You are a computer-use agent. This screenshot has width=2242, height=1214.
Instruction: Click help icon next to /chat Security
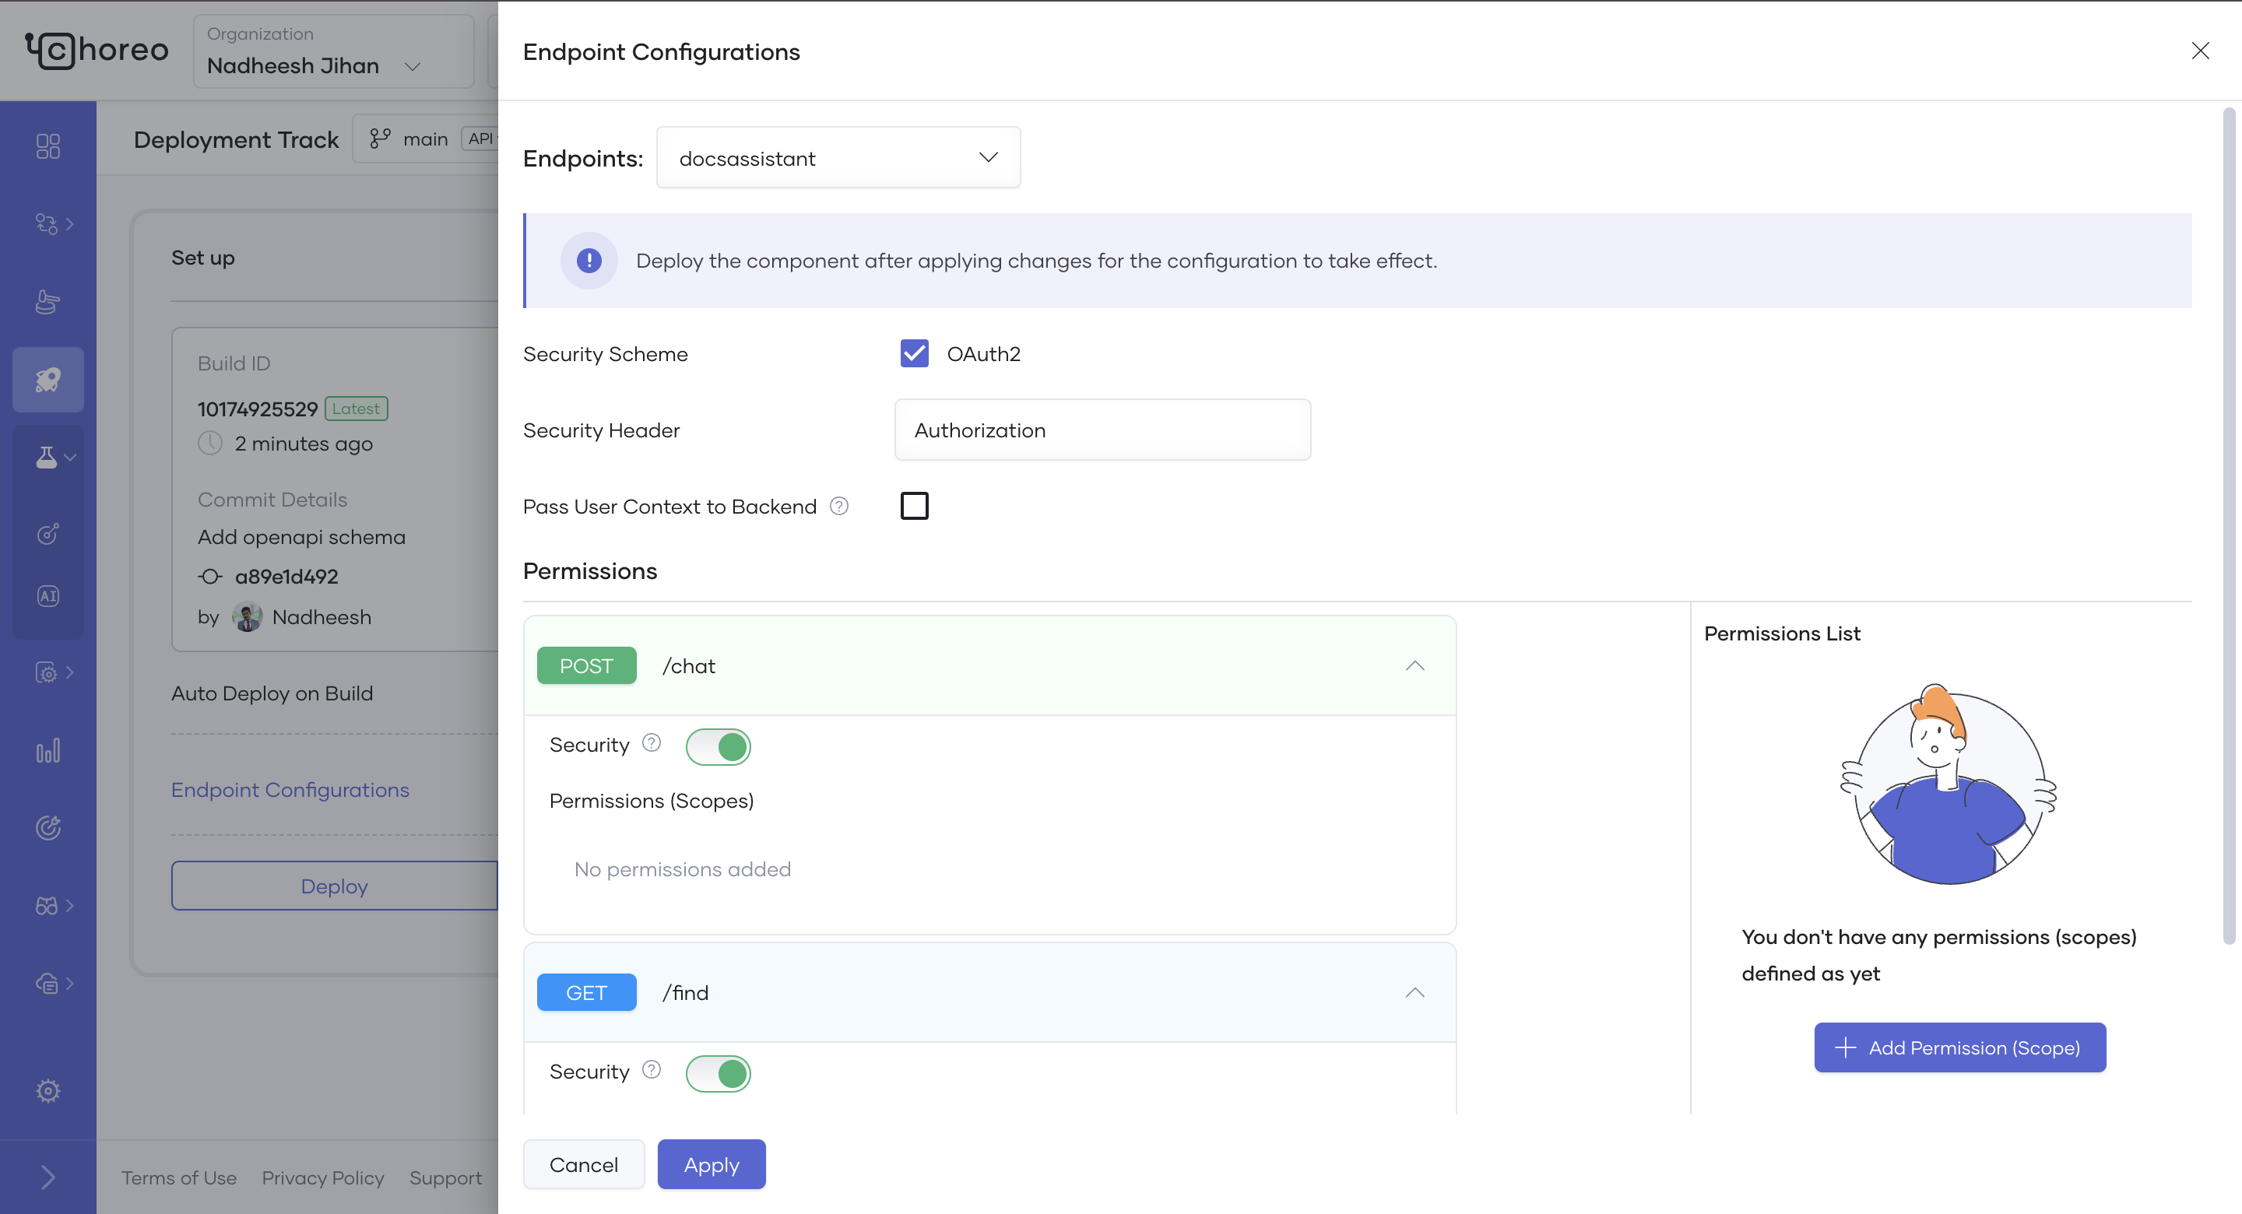pyautogui.click(x=651, y=743)
